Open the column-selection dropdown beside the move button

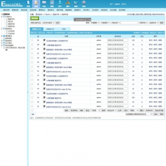point(139,114)
